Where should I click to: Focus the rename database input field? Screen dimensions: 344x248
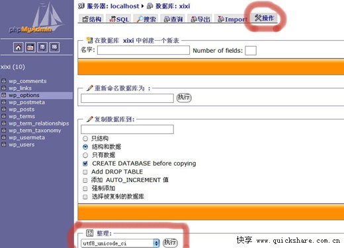(127, 98)
